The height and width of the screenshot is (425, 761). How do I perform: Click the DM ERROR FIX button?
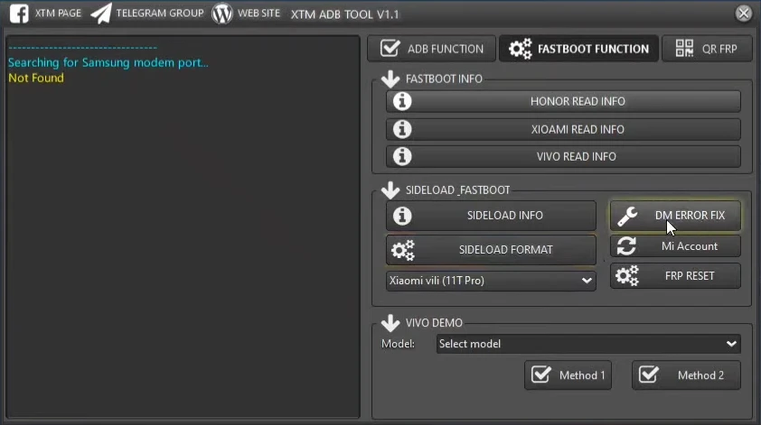click(675, 216)
